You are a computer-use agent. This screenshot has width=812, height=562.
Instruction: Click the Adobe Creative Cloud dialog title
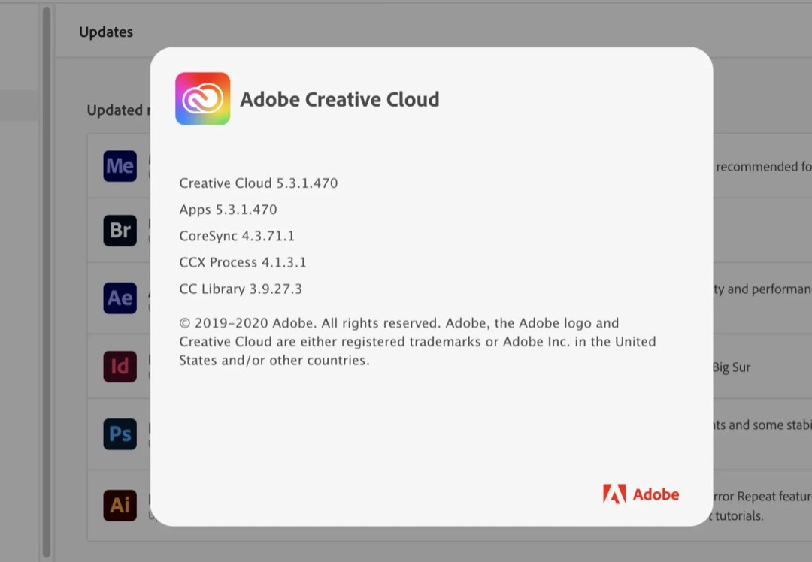pyautogui.click(x=340, y=99)
